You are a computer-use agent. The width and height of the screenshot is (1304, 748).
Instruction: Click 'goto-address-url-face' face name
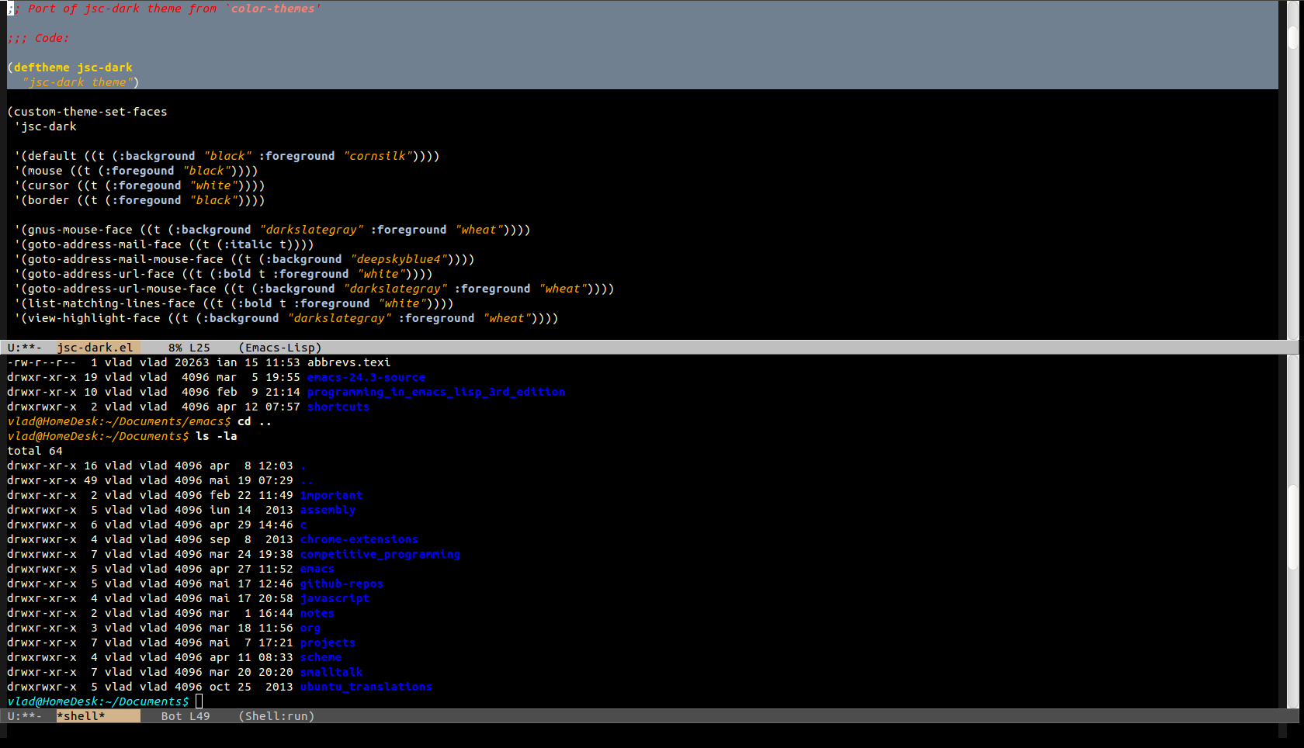coord(101,274)
